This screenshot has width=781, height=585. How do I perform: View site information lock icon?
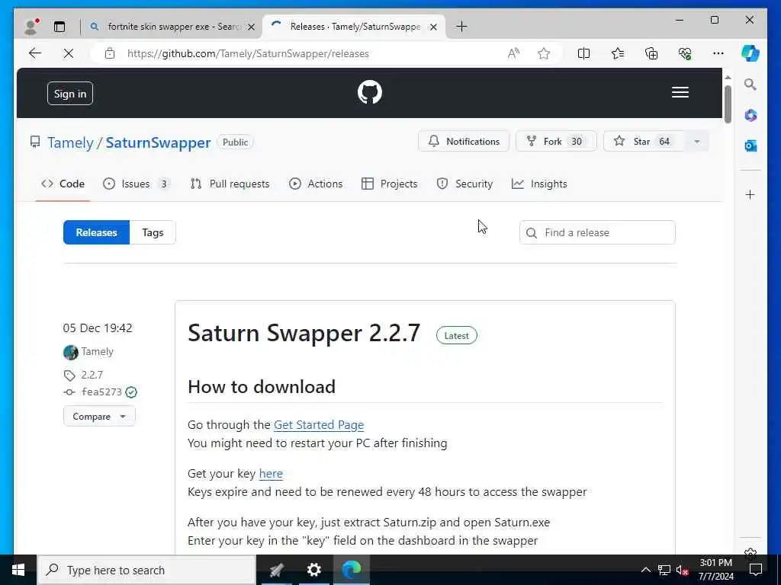tap(110, 53)
